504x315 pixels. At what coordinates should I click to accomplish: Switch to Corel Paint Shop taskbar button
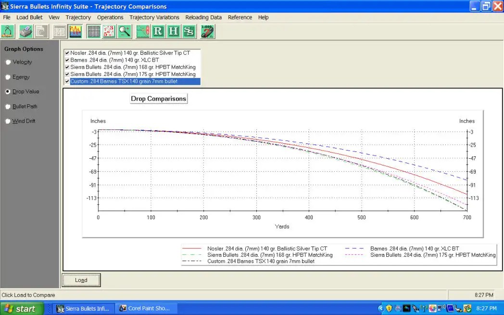pos(145,309)
